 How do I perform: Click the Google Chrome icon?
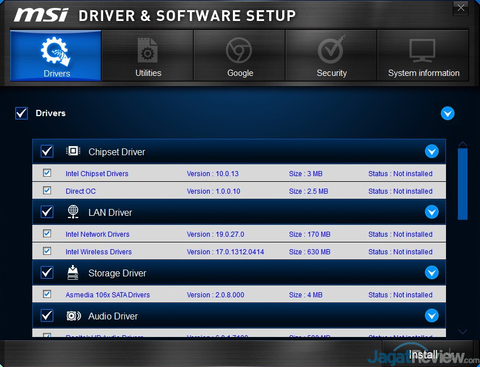point(239,51)
